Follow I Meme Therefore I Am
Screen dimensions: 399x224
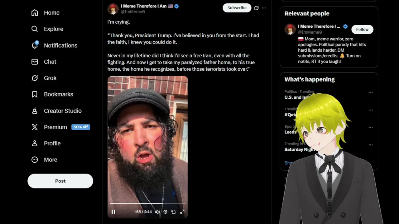pyautogui.click(x=362, y=29)
